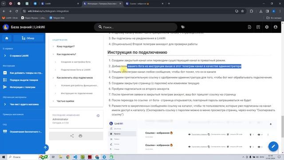
Task: Open 'Порядок выдачи товаров' sidebar page
Action: coord(23,80)
